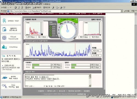Click the contact us link in footer
This screenshot has height=99, width=137.
(x=81, y=94)
